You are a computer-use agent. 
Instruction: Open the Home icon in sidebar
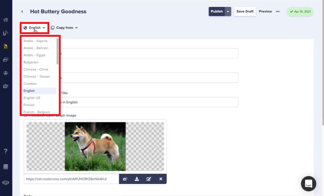(x=6, y=20)
